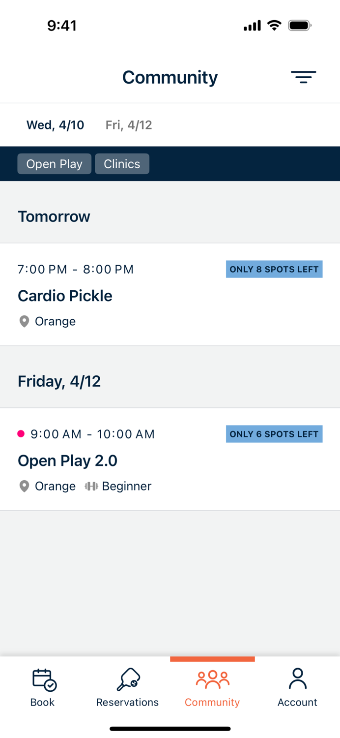
Task: Tap the Tomorrow section header
Action: [54, 216]
